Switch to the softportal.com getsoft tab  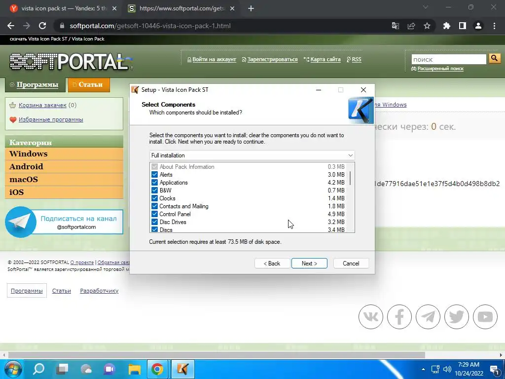click(182, 9)
